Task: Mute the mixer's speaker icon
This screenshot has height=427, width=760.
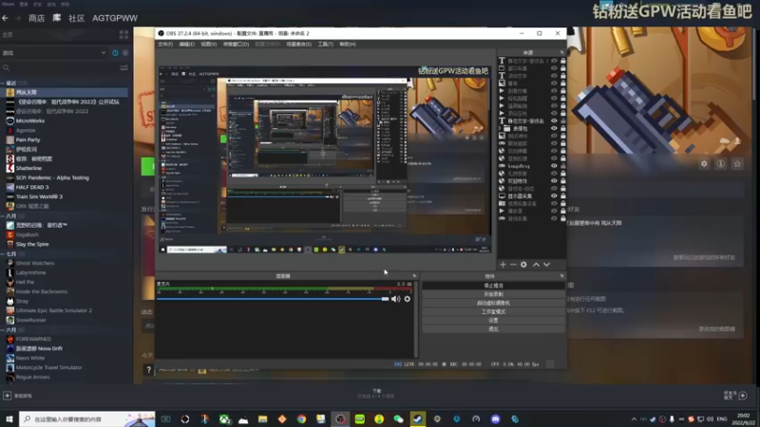Action: [395, 299]
